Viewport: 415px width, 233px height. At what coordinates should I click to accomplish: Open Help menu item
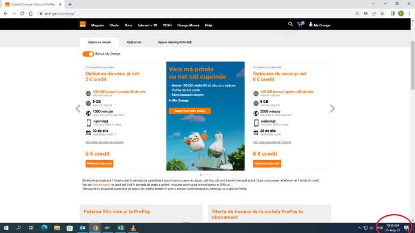[208, 25]
